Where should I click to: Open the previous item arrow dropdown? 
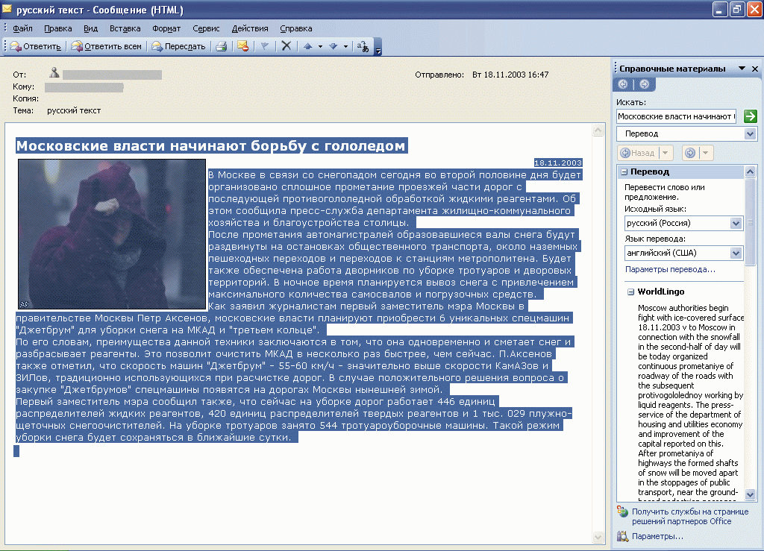point(320,47)
